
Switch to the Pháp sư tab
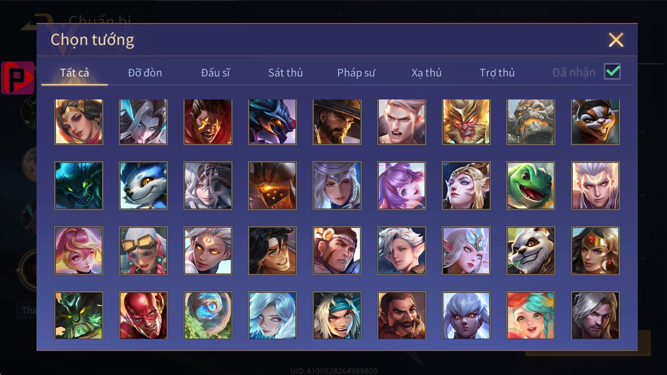click(x=356, y=73)
